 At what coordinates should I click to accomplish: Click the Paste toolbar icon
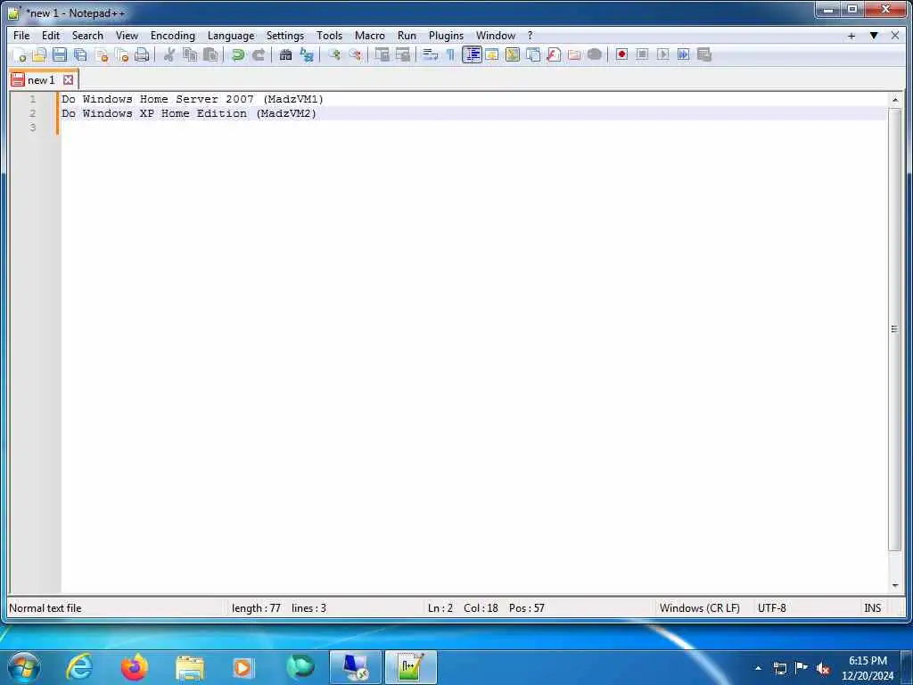[x=210, y=54]
